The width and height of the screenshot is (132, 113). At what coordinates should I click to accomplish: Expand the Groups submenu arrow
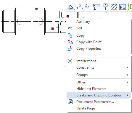click(x=128, y=75)
